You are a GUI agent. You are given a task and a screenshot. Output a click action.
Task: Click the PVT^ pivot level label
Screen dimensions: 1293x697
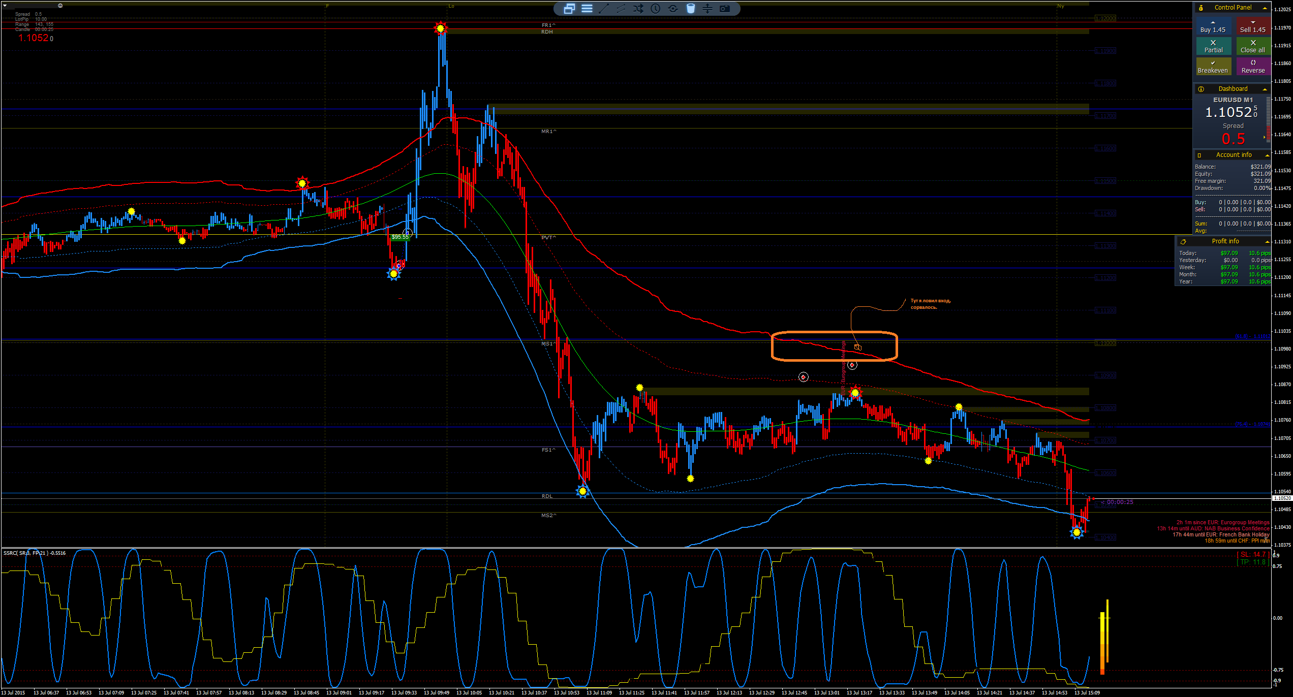[548, 237]
